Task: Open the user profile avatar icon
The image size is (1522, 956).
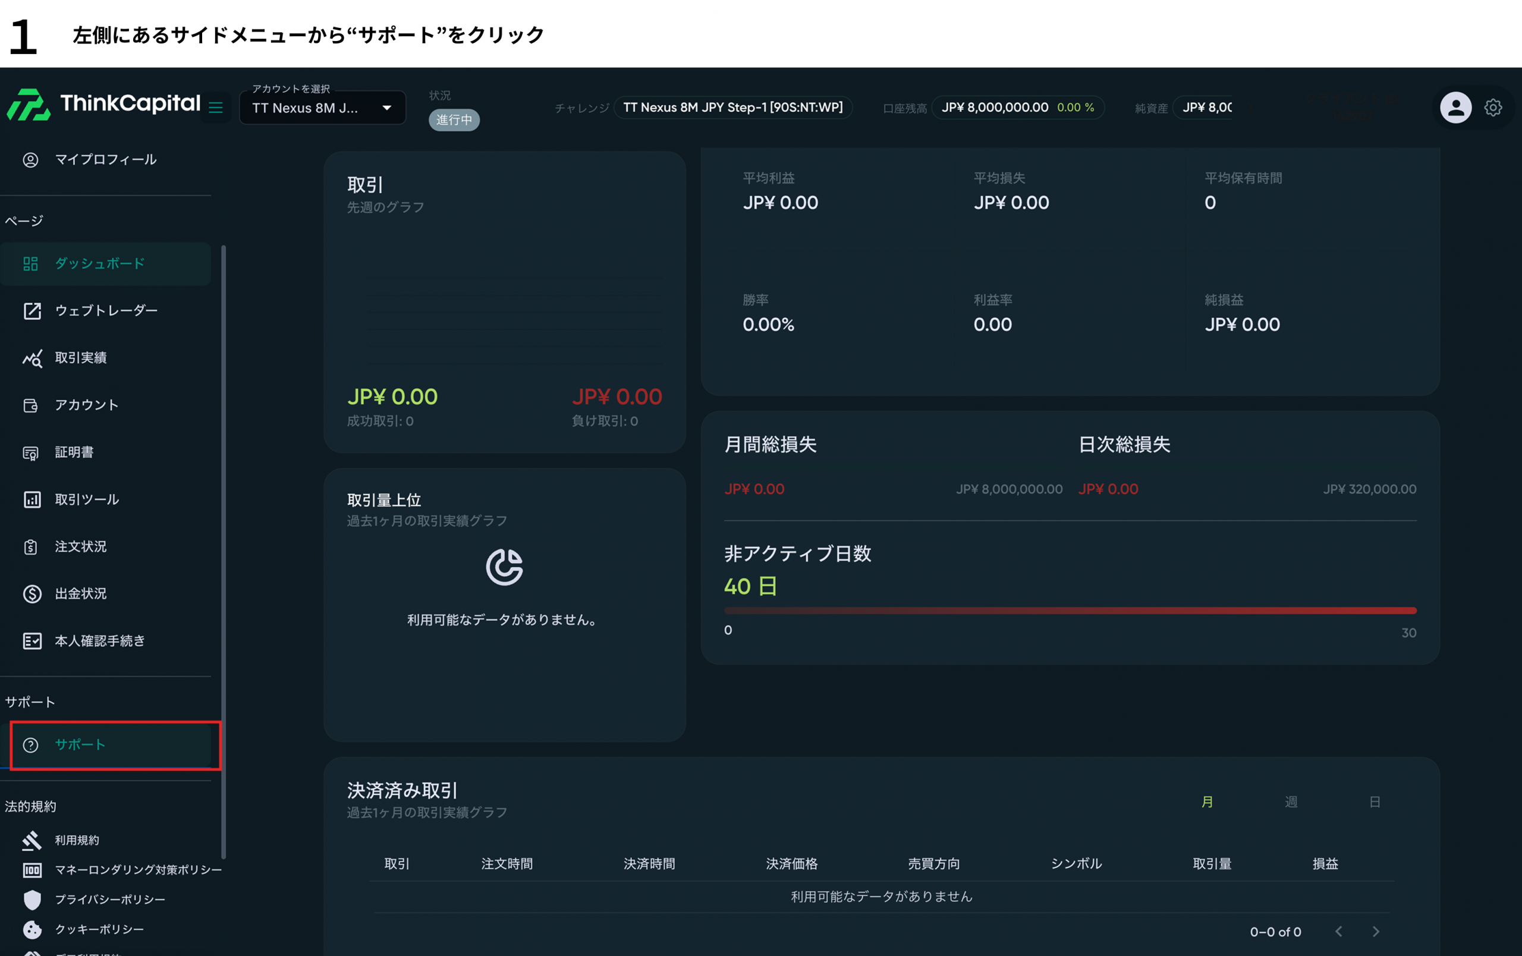Action: coord(1455,108)
